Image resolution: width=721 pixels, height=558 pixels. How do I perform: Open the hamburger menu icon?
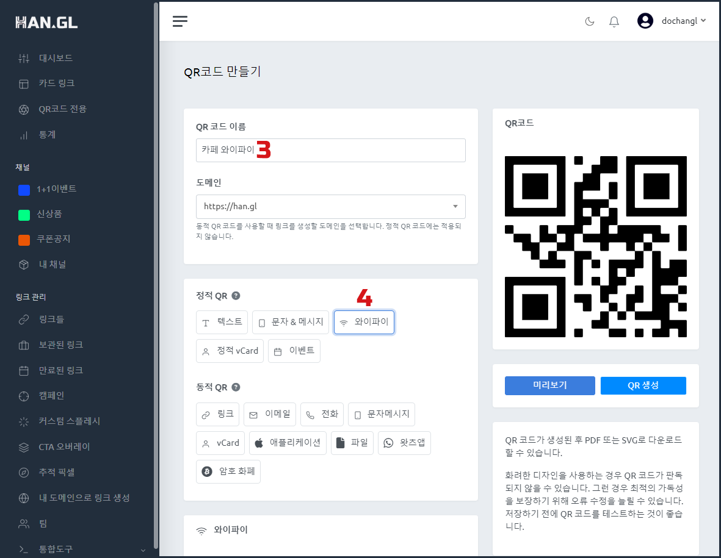[x=179, y=21]
